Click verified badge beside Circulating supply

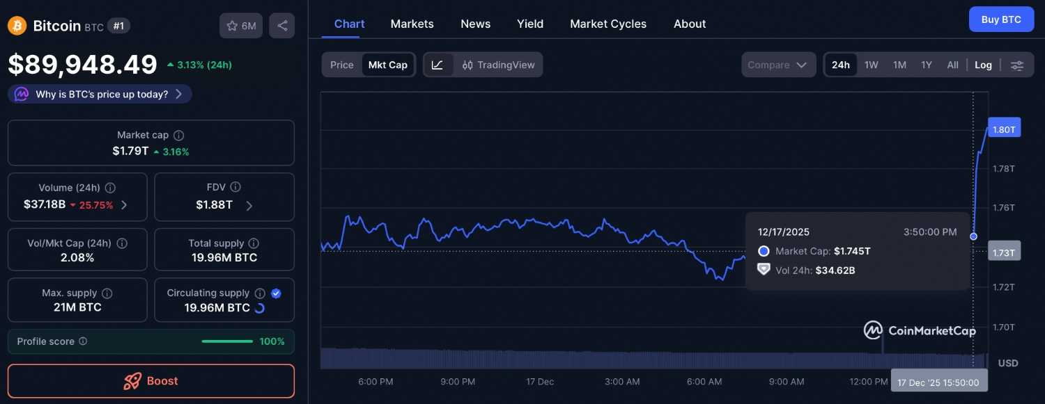(x=276, y=293)
